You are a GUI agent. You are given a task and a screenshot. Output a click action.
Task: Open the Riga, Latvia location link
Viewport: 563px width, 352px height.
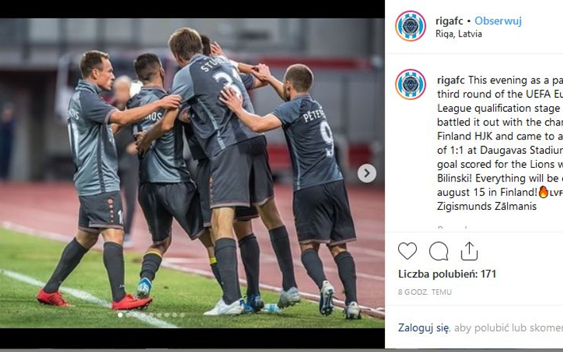459,34
